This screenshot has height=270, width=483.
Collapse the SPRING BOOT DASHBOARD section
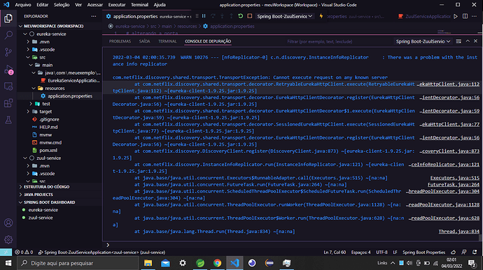[49, 202]
